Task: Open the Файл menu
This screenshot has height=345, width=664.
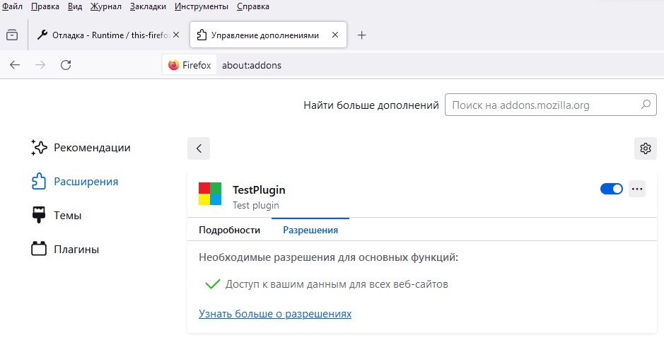Action: pos(12,6)
